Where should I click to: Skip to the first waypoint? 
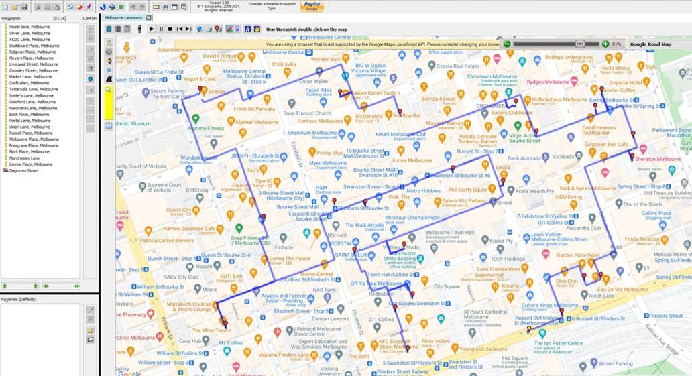click(179, 29)
